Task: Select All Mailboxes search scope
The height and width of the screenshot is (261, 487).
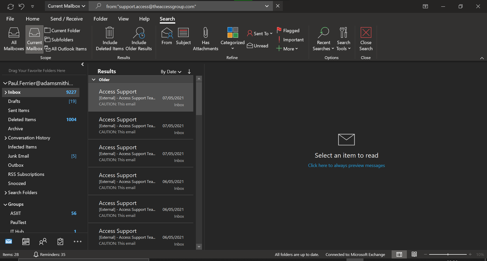Action: point(14,39)
